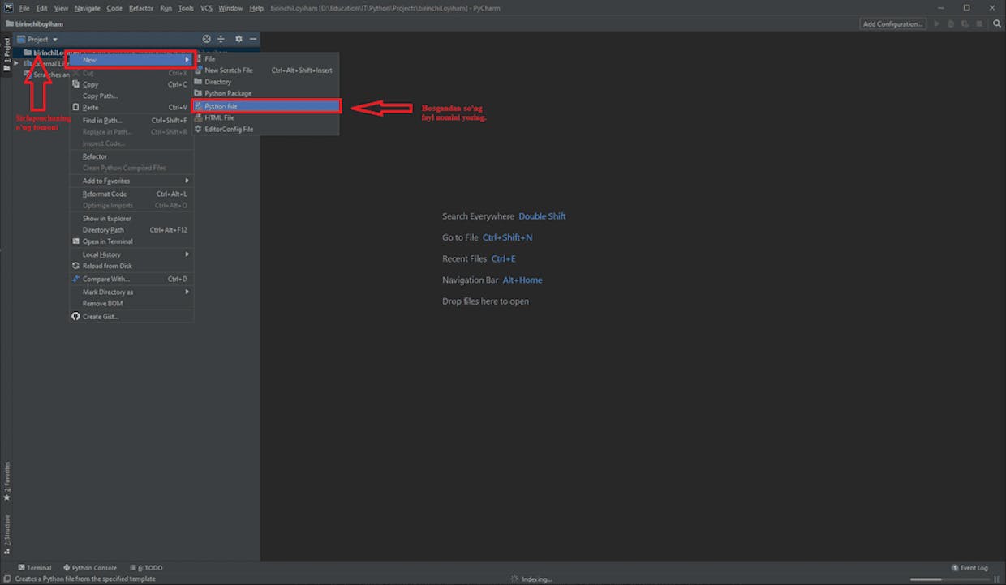The image size is (1006, 585).
Task: Click the Run with Coverage icon
Action: [x=963, y=23]
